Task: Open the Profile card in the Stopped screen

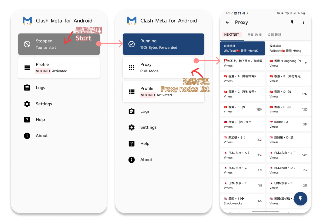Action: (x=58, y=68)
